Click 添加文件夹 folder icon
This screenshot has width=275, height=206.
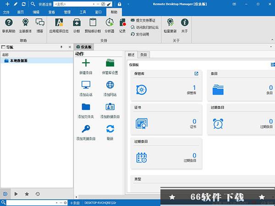pyautogui.click(x=86, y=107)
